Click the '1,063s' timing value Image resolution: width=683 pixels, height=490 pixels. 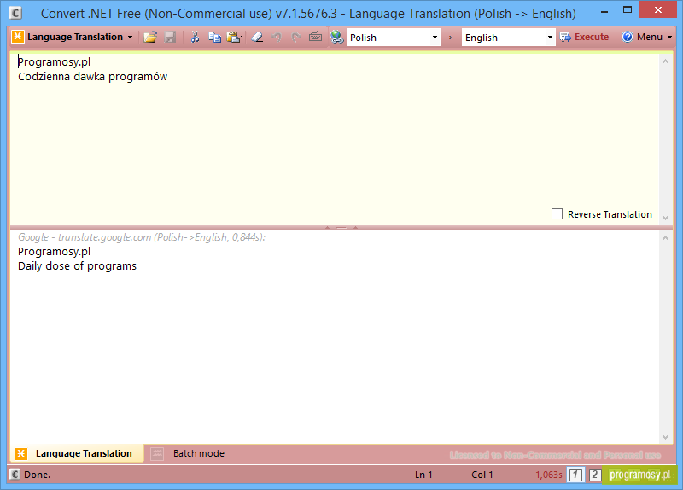pyautogui.click(x=549, y=475)
